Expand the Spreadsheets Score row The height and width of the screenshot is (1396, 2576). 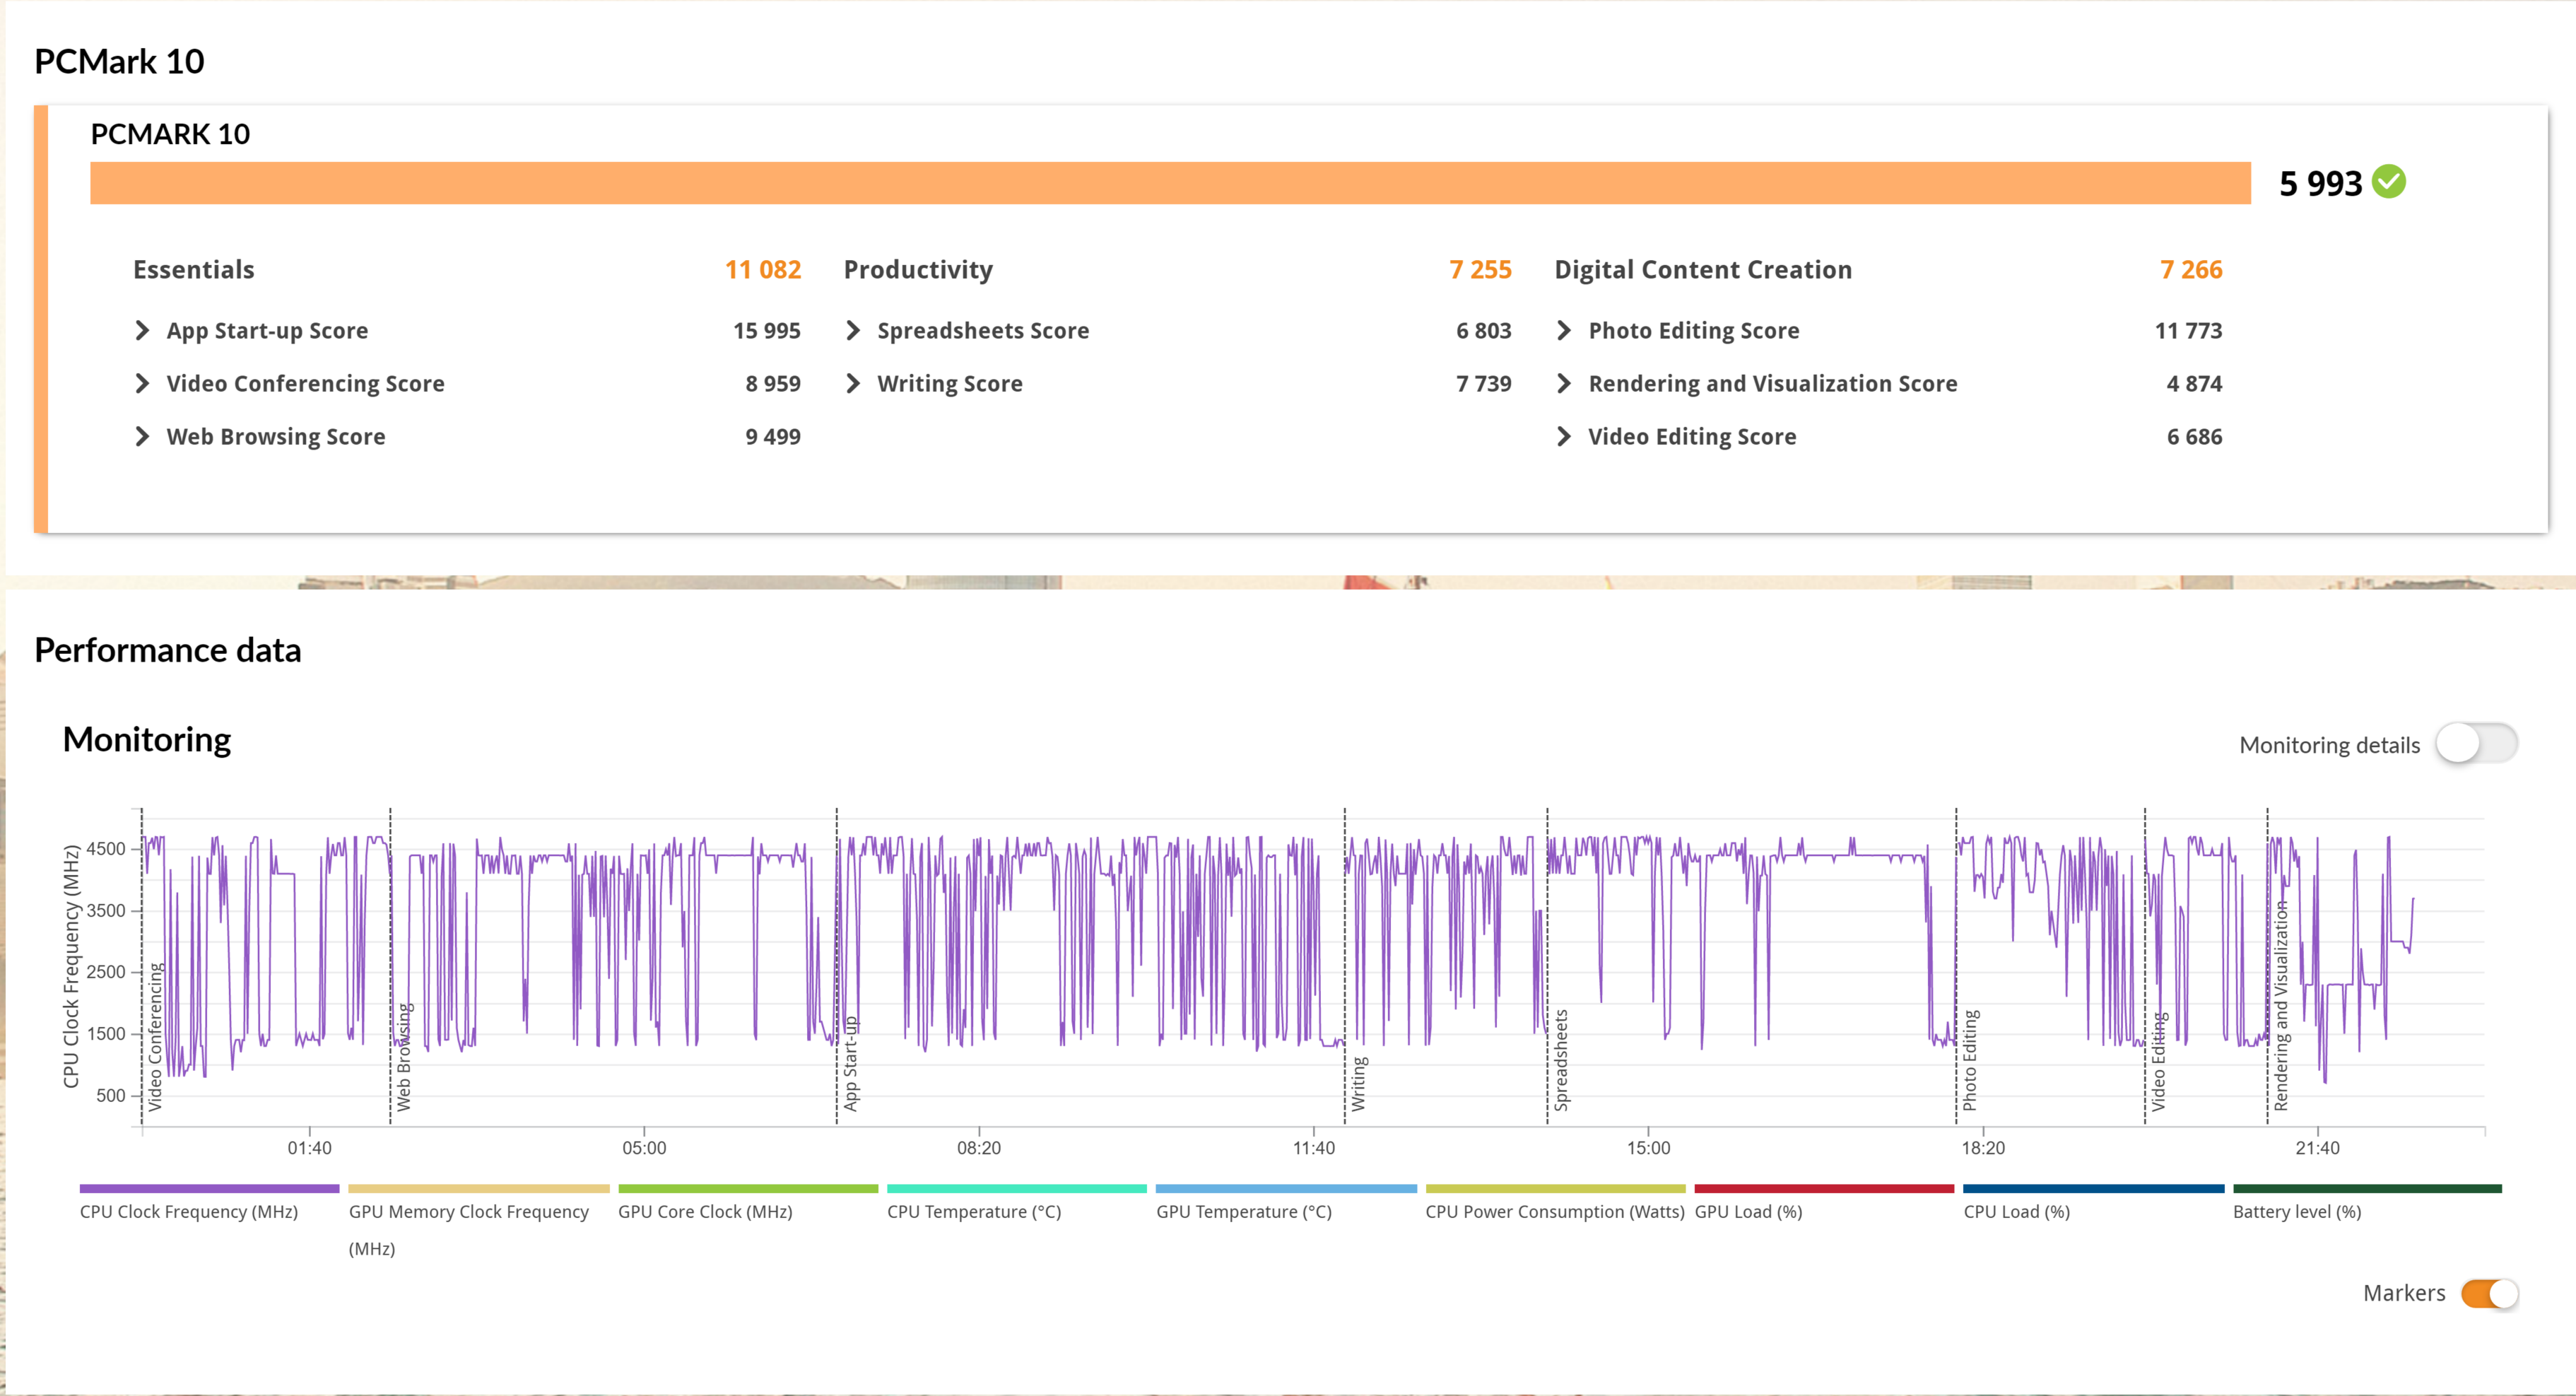(x=853, y=331)
